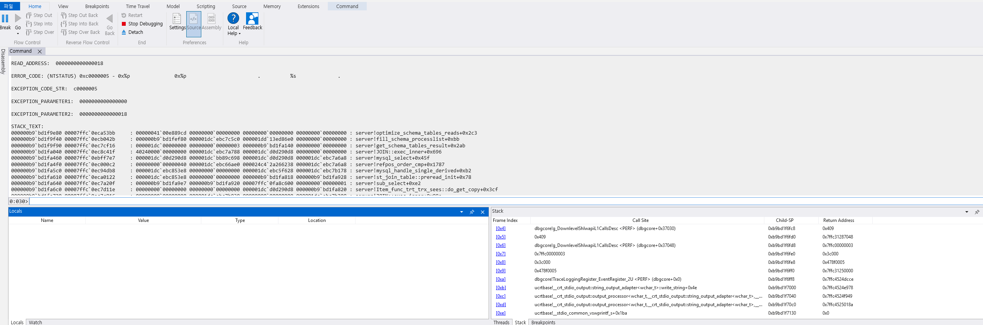983x325 pixels.
Task: Open the Disassembly side panel tab
Action: point(3,61)
